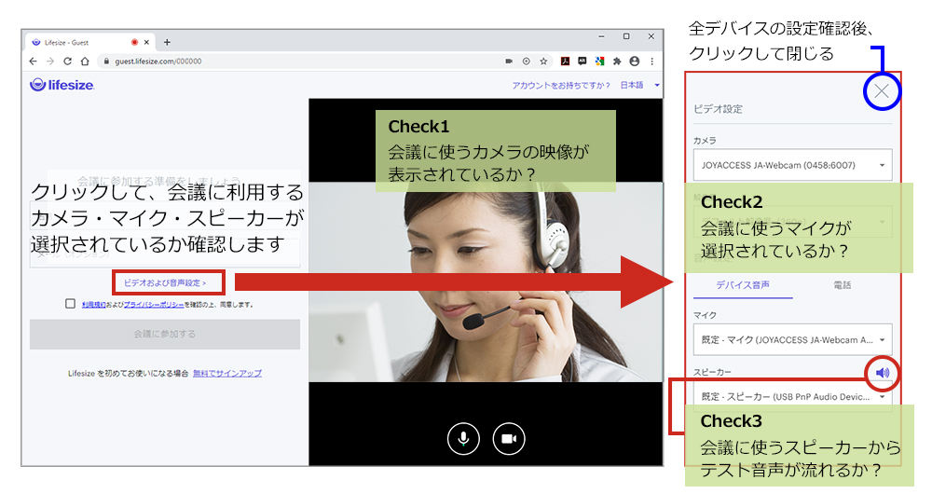
Task: Mute microphone in video preview
Action: click(463, 439)
